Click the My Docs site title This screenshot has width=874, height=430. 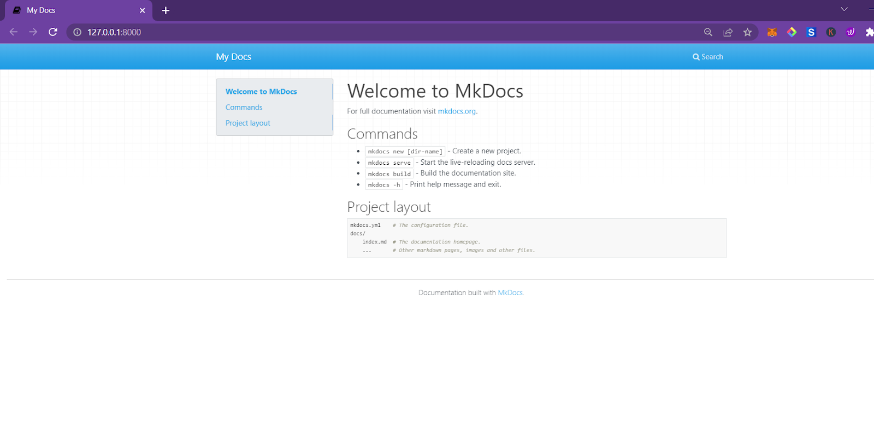[x=233, y=57]
